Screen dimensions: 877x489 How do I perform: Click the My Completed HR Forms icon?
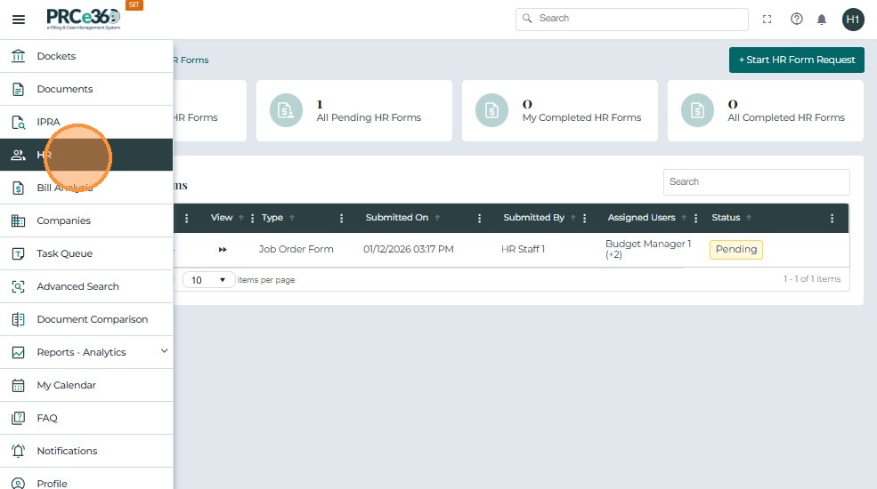coord(491,110)
